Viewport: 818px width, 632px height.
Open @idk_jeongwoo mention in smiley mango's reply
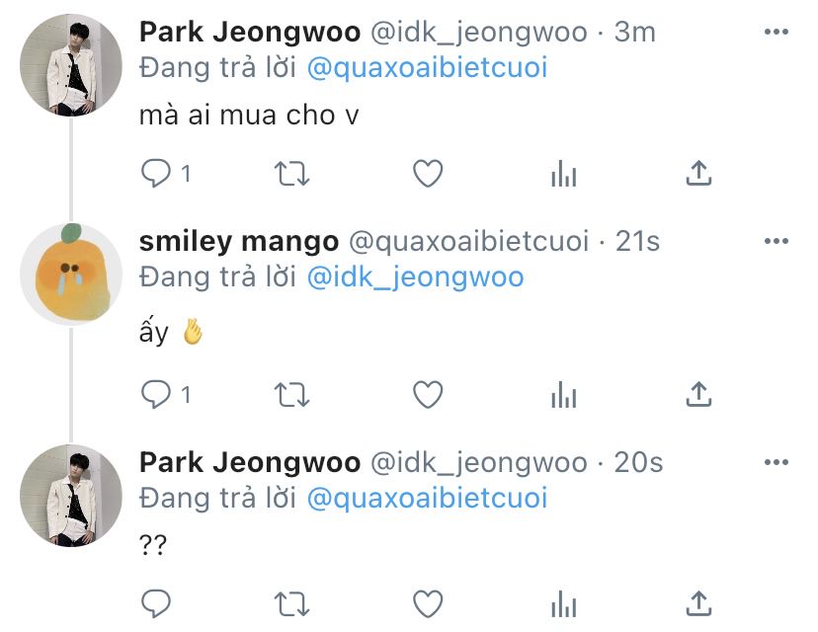[415, 276]
